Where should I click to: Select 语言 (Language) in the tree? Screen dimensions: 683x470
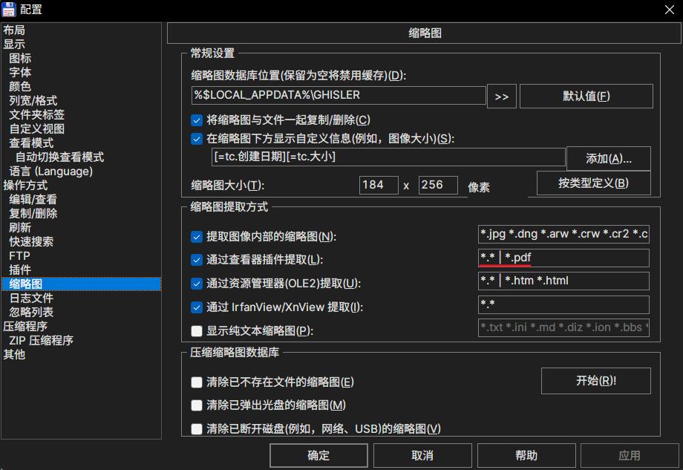[50, 171]
